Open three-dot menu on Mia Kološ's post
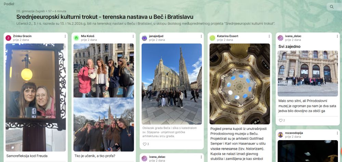Viewport: 342px width, 162px height. click(x=133, y=36)
